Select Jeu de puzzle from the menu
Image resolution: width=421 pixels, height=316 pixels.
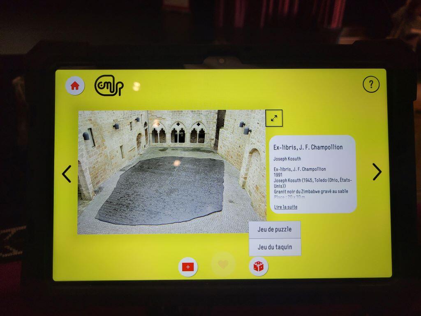pyautogui.click(x=275, y=230)
